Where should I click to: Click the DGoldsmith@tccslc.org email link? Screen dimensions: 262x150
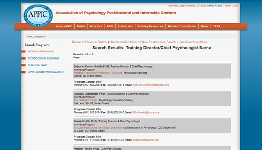(x=146, y=112)
